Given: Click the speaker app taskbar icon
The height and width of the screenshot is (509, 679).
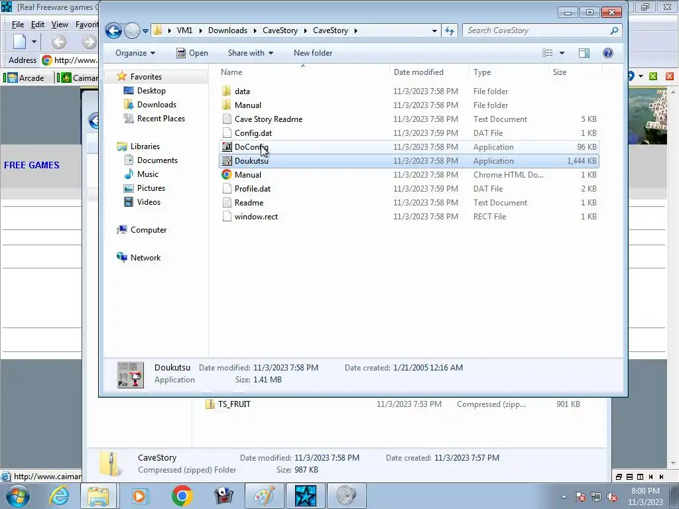Looking at the screenshot, I should [346, 496].
